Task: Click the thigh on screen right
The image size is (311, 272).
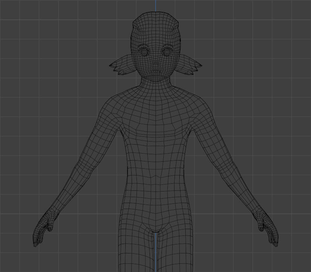Action: tap(176, 250)
